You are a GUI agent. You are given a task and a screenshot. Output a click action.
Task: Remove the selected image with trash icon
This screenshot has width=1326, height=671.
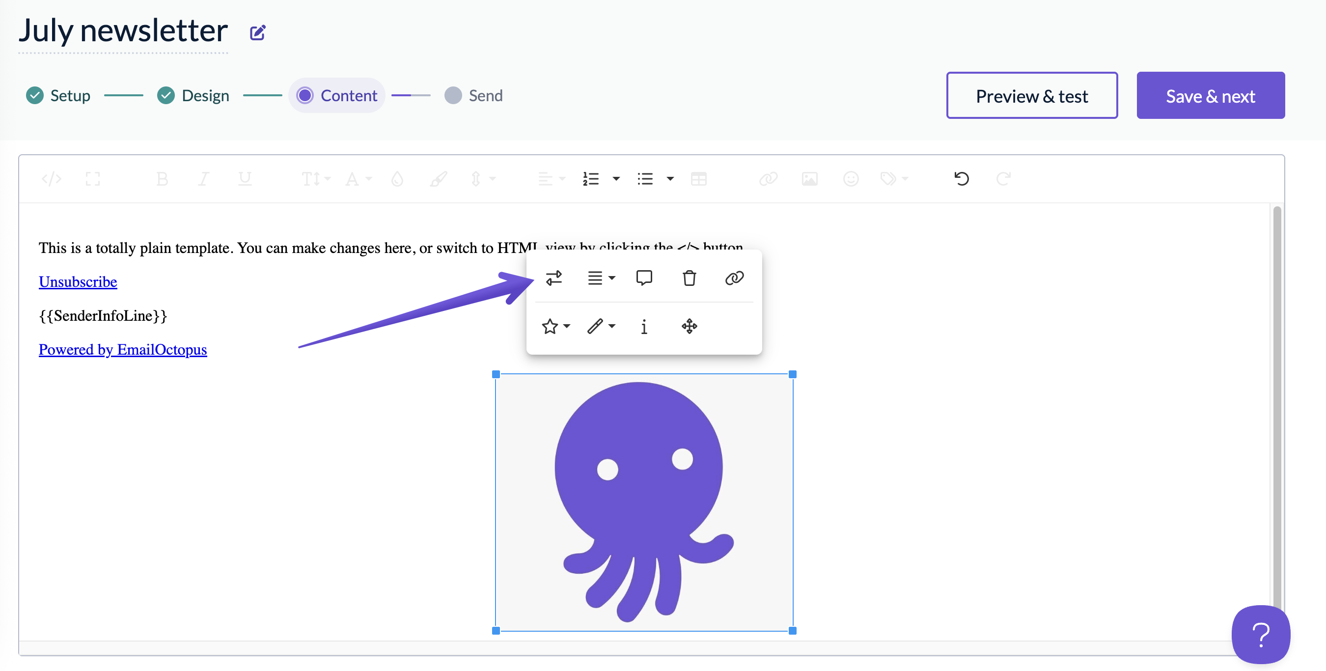(689, 278)
